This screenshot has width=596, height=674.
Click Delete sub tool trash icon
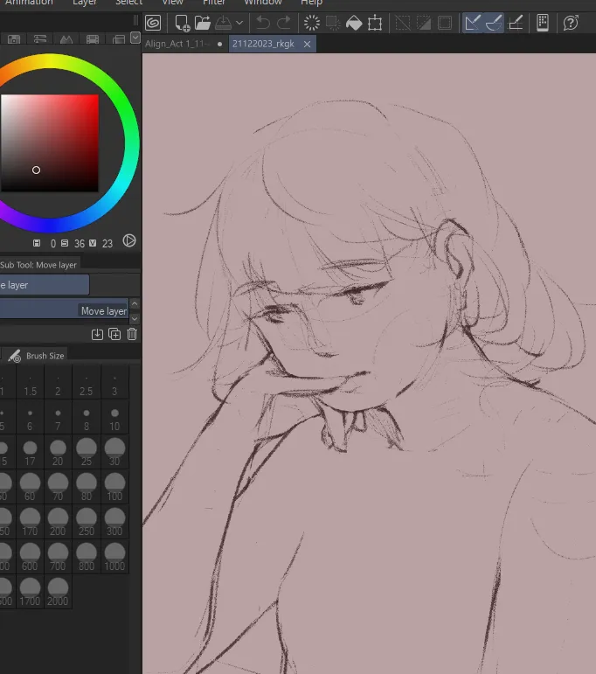132,334
